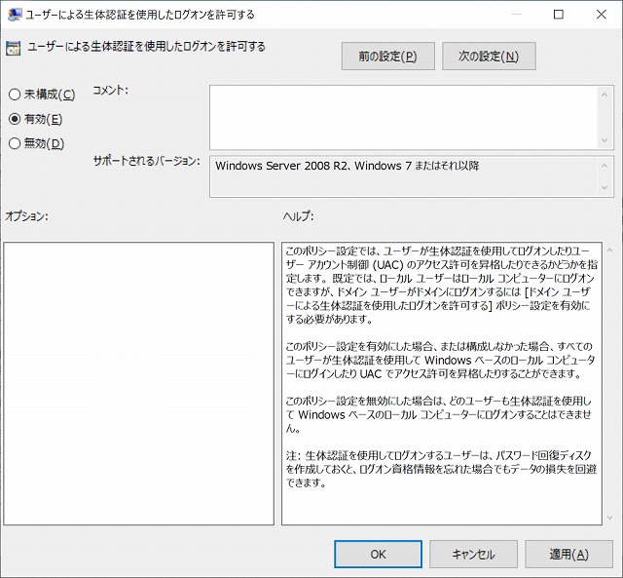Click the help paragraph starting 'このポリシー設定では'
The width and height of the screenshot is (623, 578).
[441, 285]
